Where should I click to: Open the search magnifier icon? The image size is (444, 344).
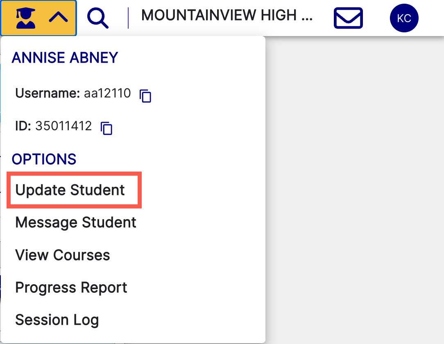(x=98, y=18)
